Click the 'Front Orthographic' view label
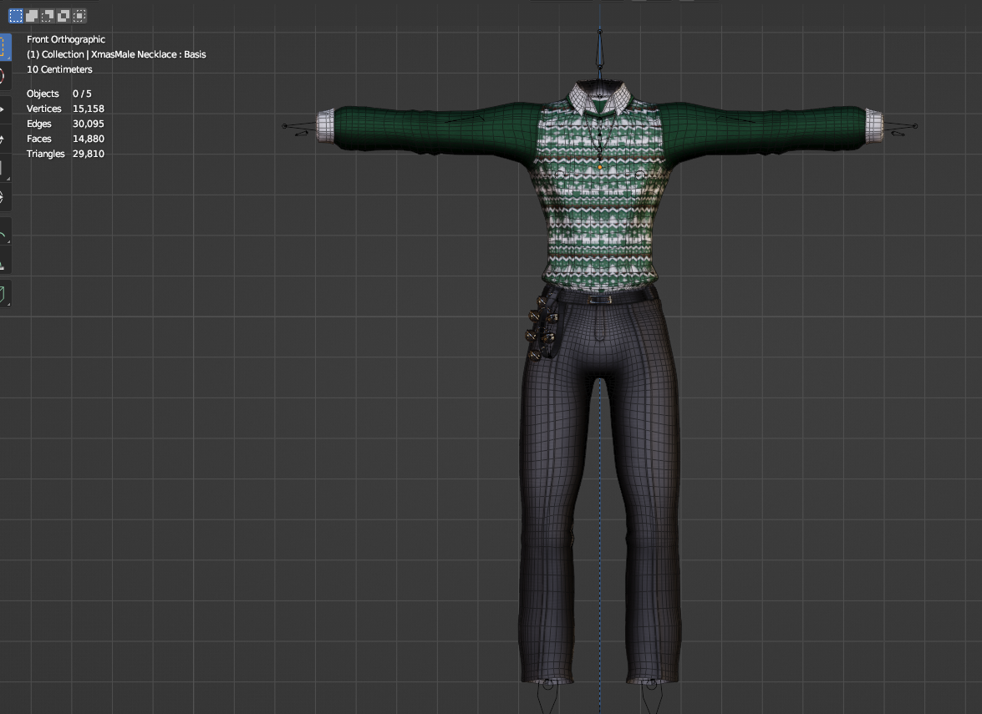 [x=66, y=39]
